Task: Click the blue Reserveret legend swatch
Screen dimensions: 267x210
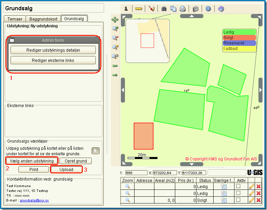Action: tap(239, 43)
